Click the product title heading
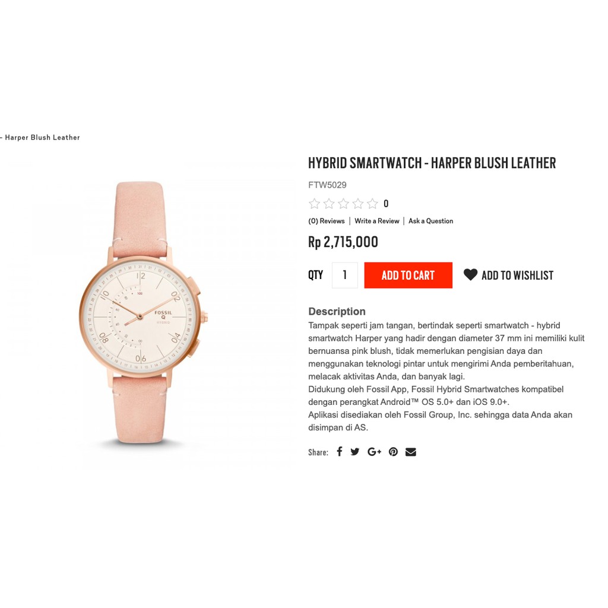The height and width of the screenshot is (608, 608). coord(432,163)
